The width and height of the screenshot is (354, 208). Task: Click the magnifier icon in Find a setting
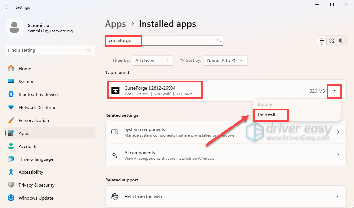click(89, 50)
